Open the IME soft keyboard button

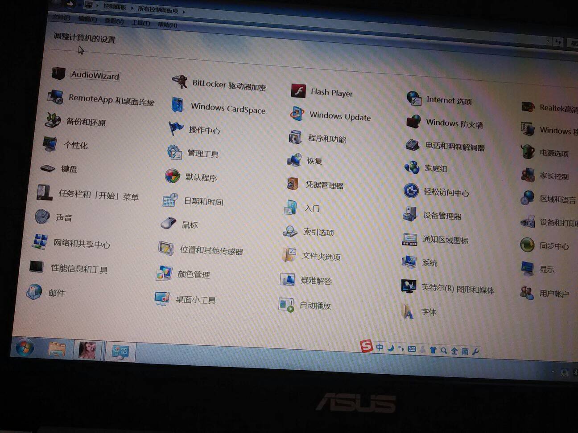coord(412,349)
